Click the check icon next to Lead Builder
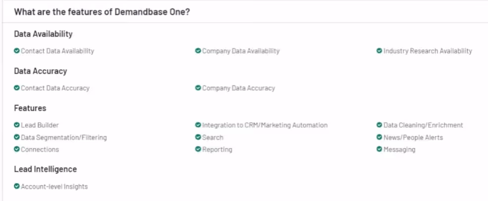Viewport: 488px width, 201px height. click(17, 125)
